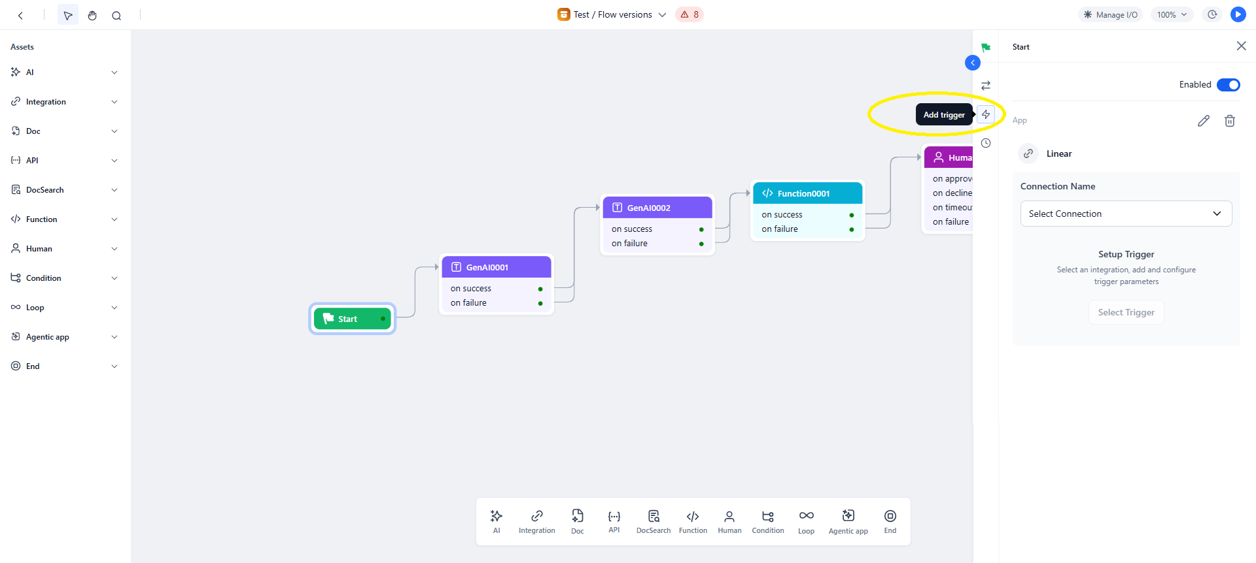The image size is (1256, 563).
Task: Collapse the right side panel arrow
Action: pyautogui.click(x=973, y=63)
